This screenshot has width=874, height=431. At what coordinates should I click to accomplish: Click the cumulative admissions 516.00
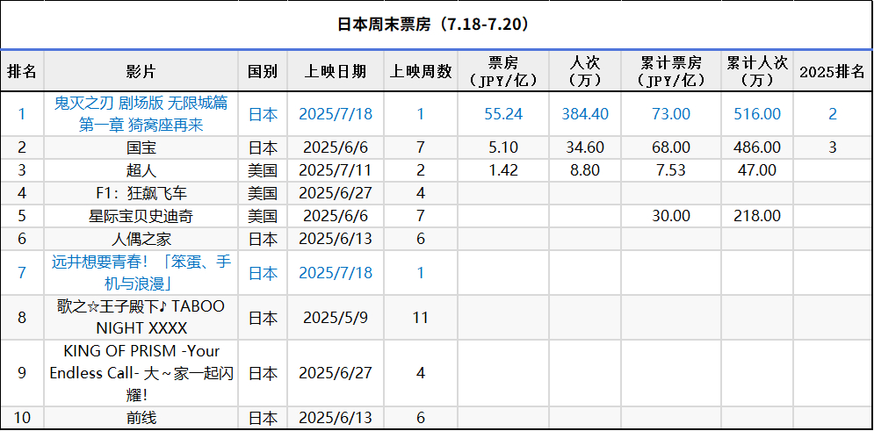point(757,114)
